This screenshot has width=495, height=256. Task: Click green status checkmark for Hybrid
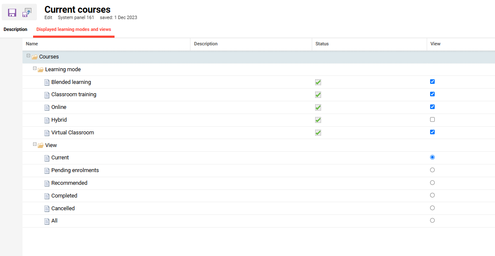[318, 120]
